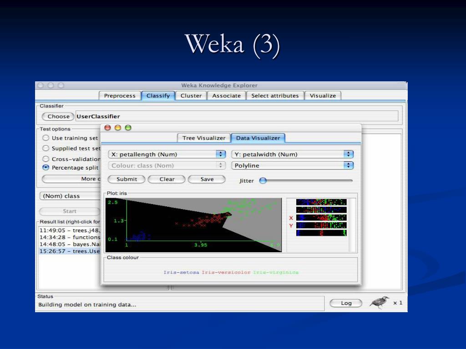Open the Polyline shape selection dropdown

(x=292, y=165)
